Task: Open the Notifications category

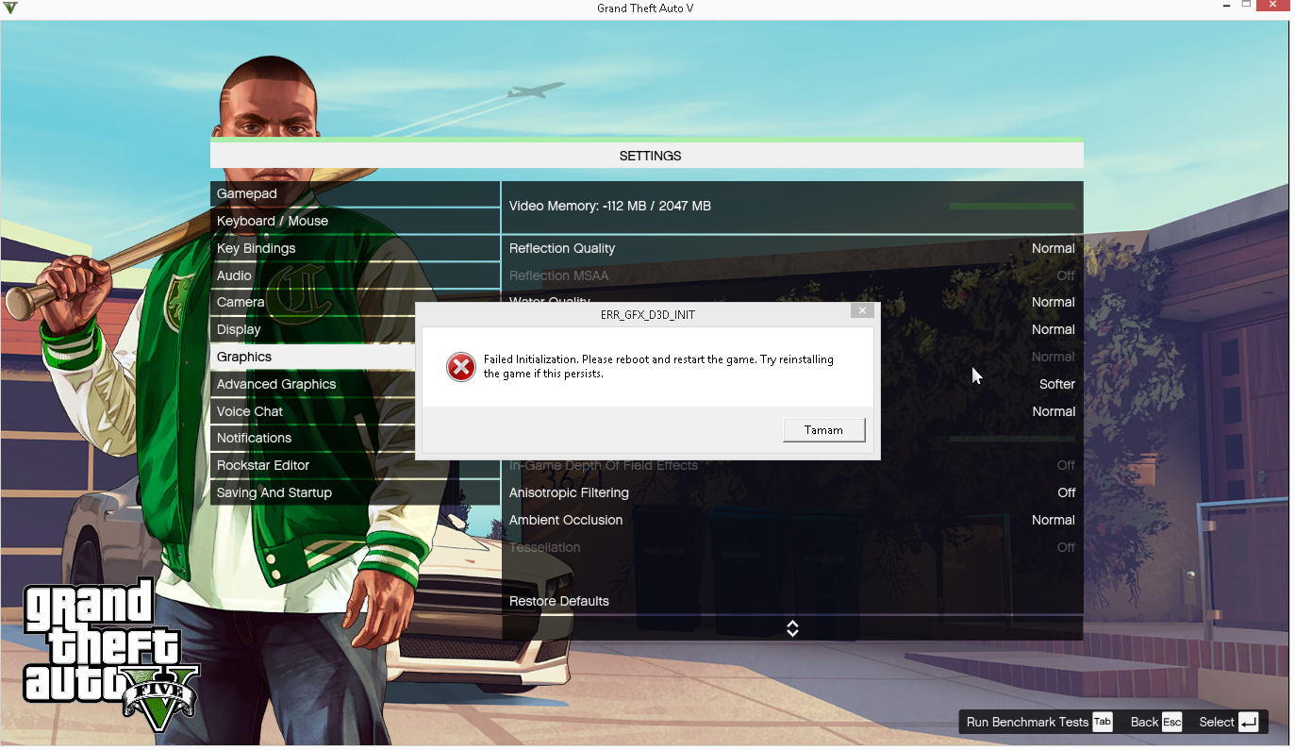Action: [x=313, y=438]
